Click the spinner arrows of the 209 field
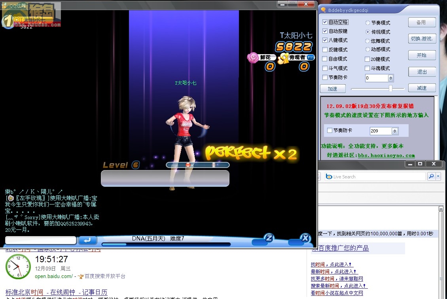447x299 pixels. click(394, 131)
